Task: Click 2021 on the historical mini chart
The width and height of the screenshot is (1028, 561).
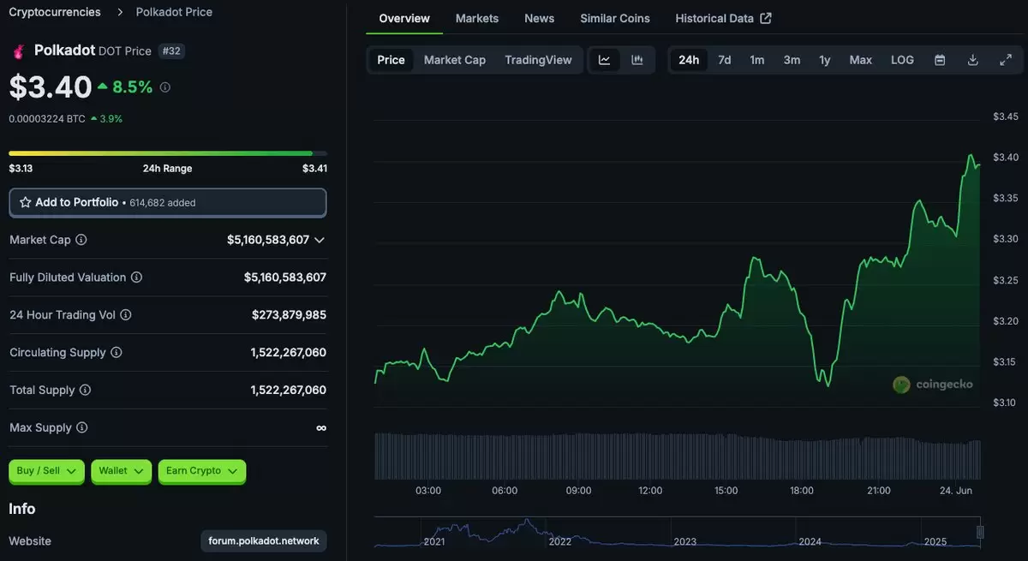Action: [434, 541]
